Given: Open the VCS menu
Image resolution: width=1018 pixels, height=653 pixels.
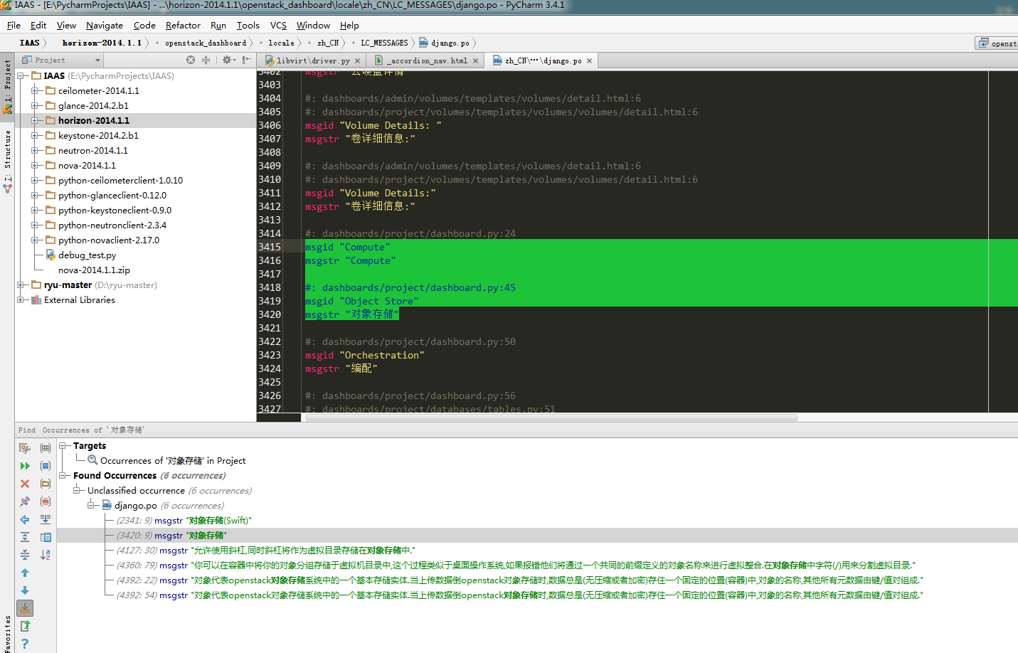Looking at the screenshot, I should (x=278, y=25).
